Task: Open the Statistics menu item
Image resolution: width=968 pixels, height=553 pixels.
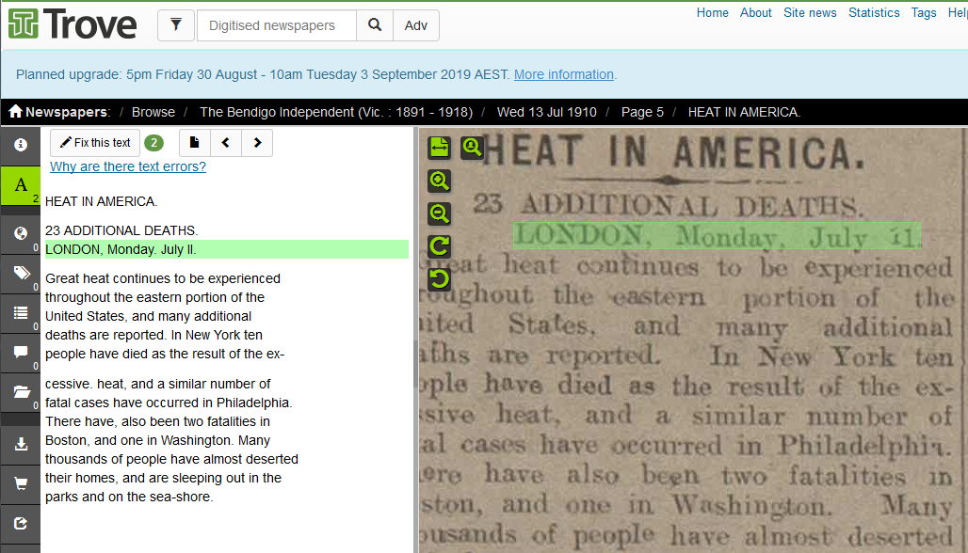Action: coord(874,12)
